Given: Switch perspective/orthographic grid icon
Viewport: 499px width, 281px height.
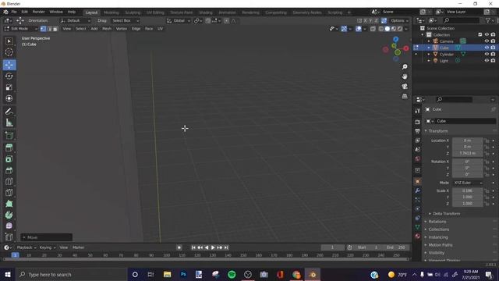Looking at the screenshot, I should tap(405, 96).
